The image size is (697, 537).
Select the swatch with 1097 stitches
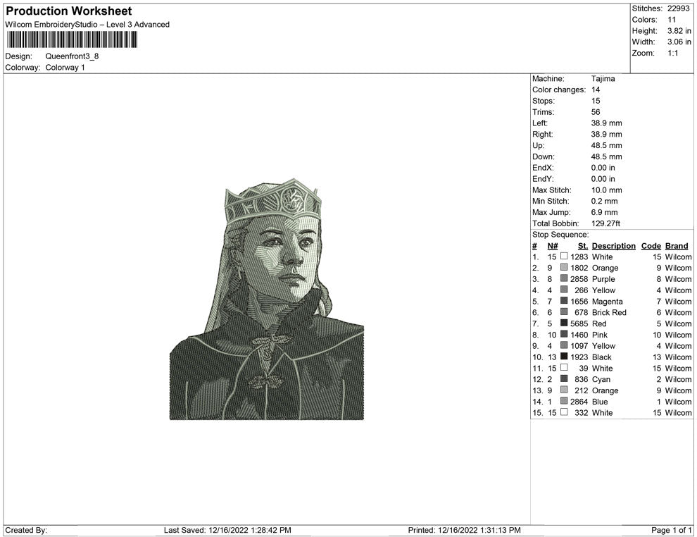pyautogui.click(x=564, y=345)
